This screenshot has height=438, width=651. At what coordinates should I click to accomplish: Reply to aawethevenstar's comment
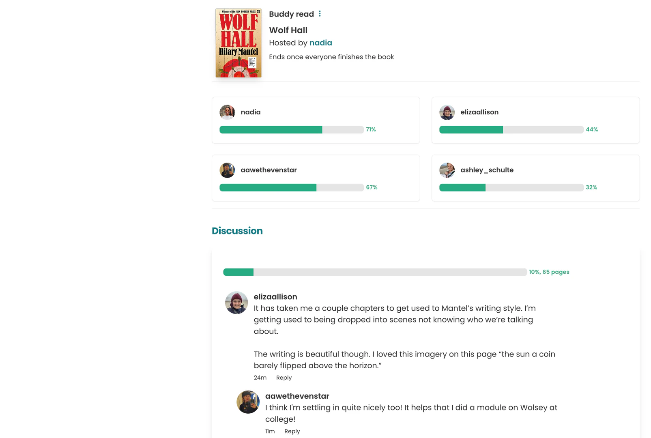292,431
